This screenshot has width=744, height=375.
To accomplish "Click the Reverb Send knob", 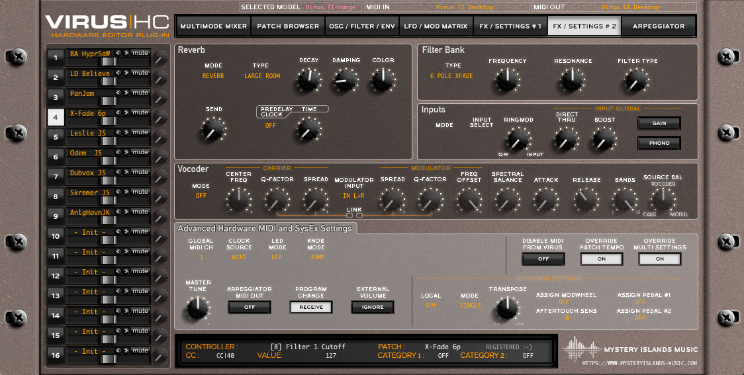I will [x=213, y=129].
